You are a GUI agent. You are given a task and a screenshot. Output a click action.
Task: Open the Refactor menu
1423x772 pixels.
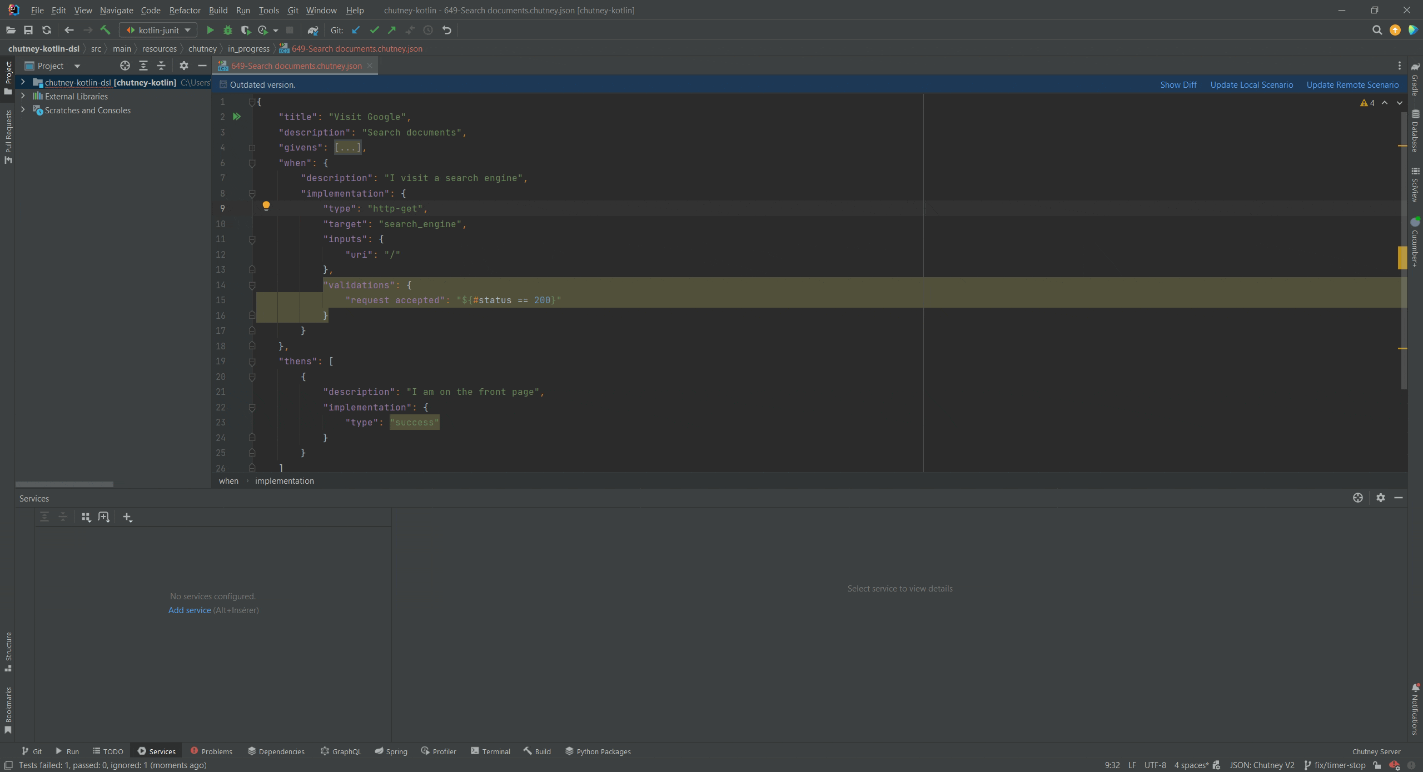pyautogui.click(x=183, y=9)
